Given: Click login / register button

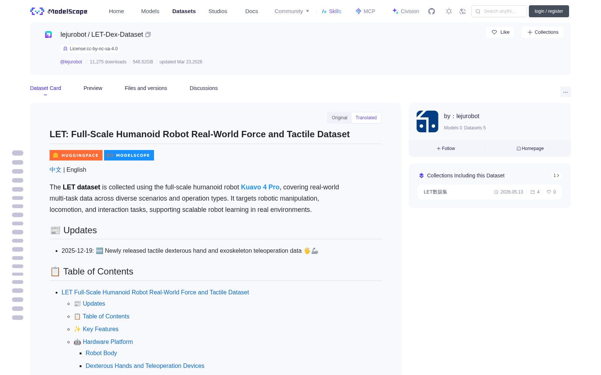Looking at the screenshot, I should point(549,11).
